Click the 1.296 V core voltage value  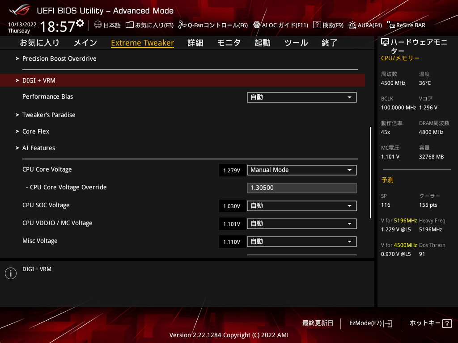[x=428, y=108]
